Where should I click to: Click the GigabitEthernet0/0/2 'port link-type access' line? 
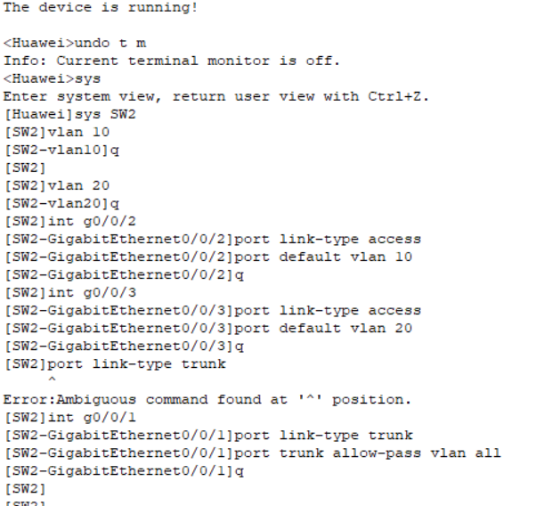[213, 240]
